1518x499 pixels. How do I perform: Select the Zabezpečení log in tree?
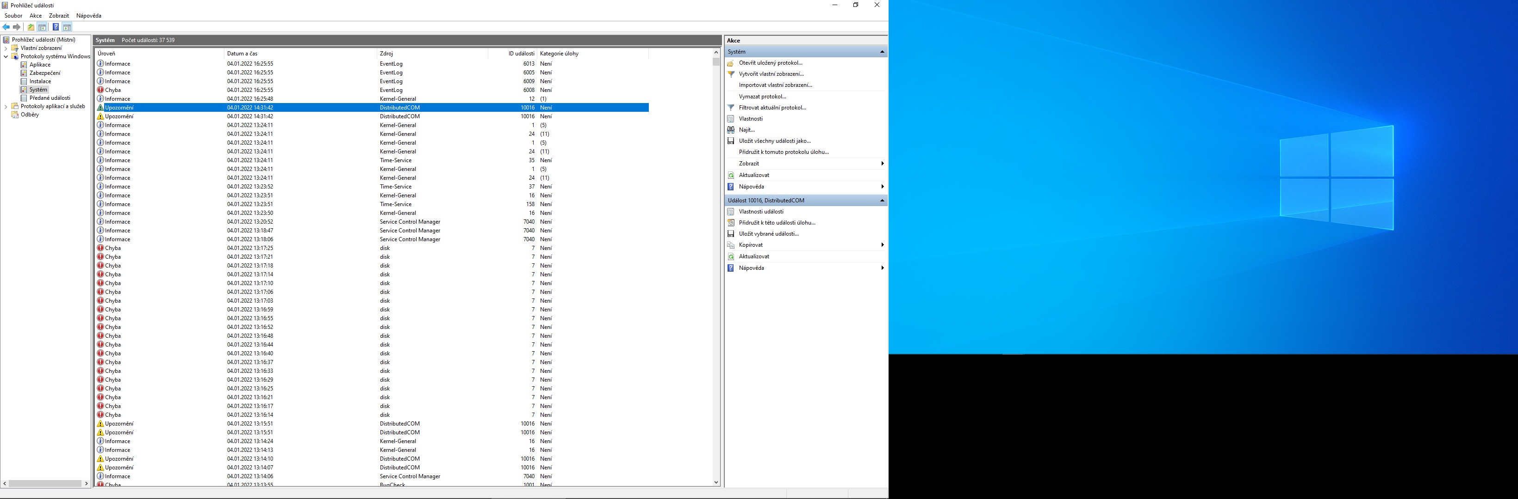coord(45,73)
